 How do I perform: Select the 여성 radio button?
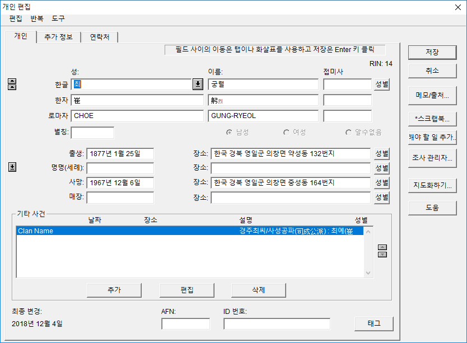[x=287, y=133]
